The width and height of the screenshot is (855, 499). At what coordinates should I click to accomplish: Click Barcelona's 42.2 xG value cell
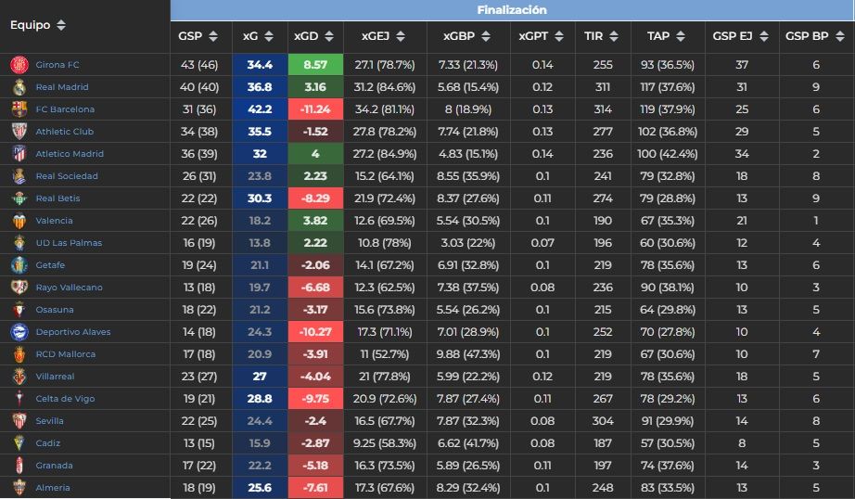259,109
